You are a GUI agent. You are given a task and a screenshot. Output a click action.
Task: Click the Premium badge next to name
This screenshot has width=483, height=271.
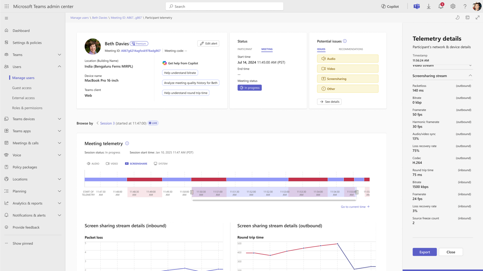click(139, 44)
